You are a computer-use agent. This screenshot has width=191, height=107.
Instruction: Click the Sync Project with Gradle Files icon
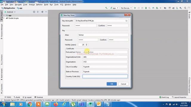(173, 8)
